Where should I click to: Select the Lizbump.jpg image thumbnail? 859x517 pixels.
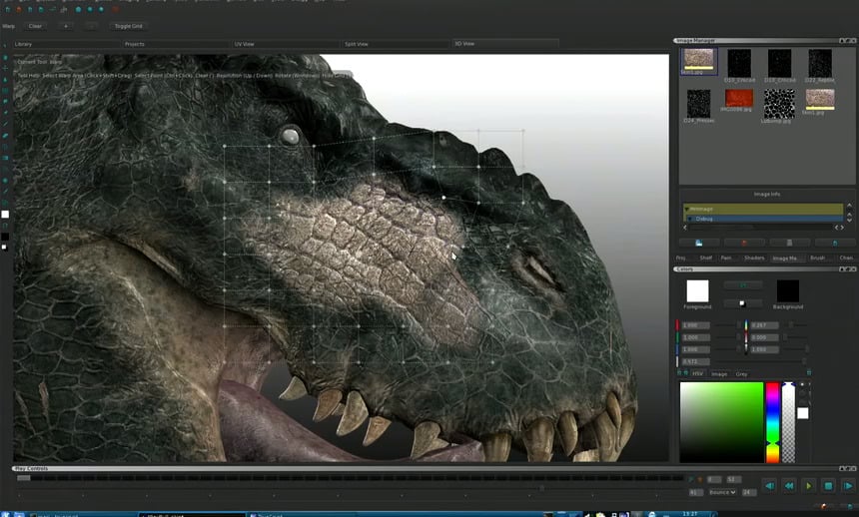pos(778,103)
